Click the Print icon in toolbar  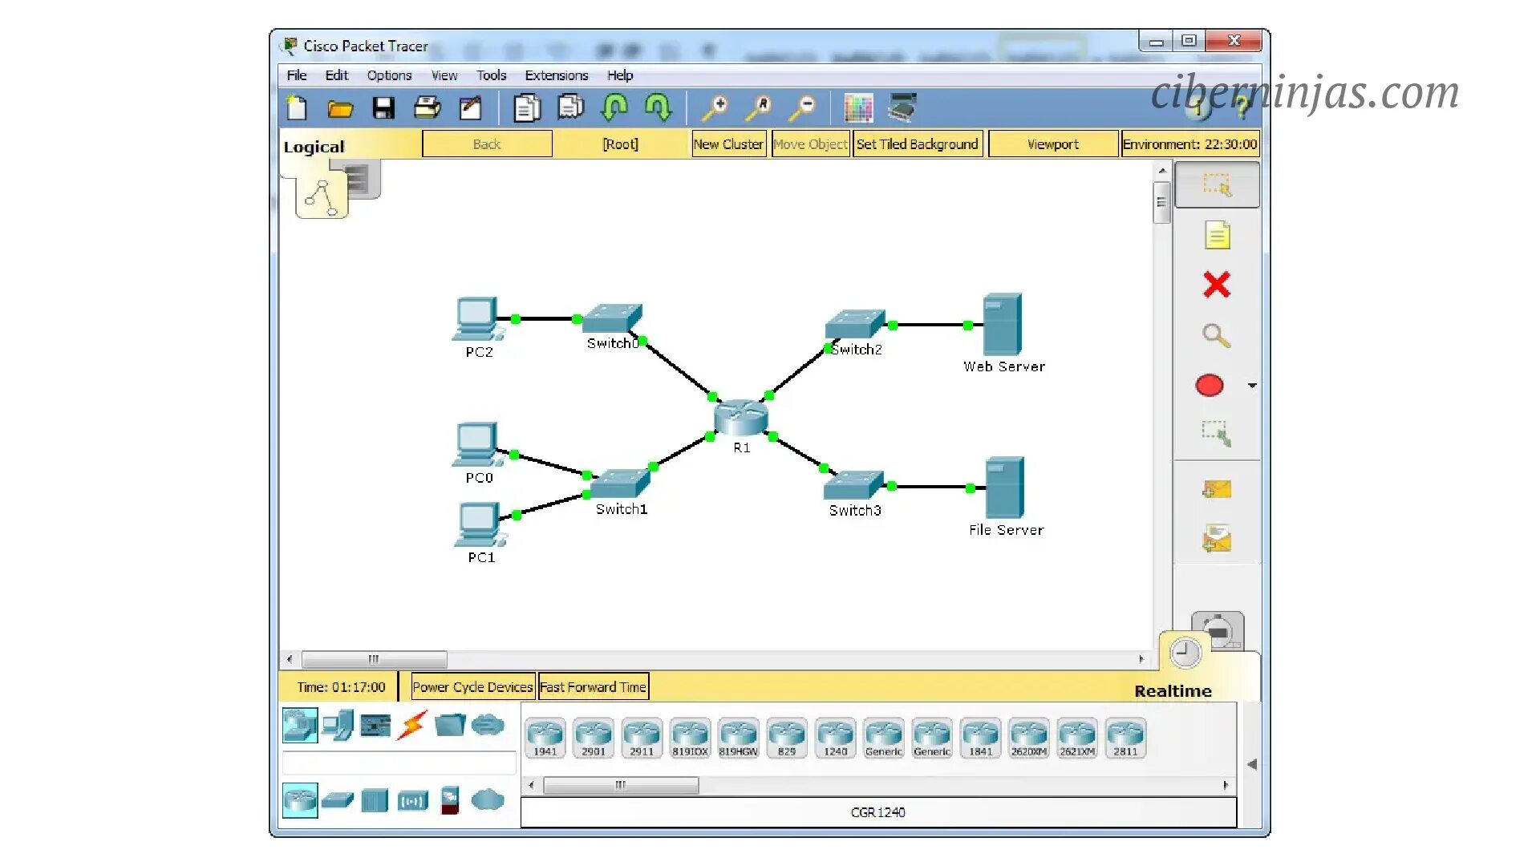(x=427, y=108)
